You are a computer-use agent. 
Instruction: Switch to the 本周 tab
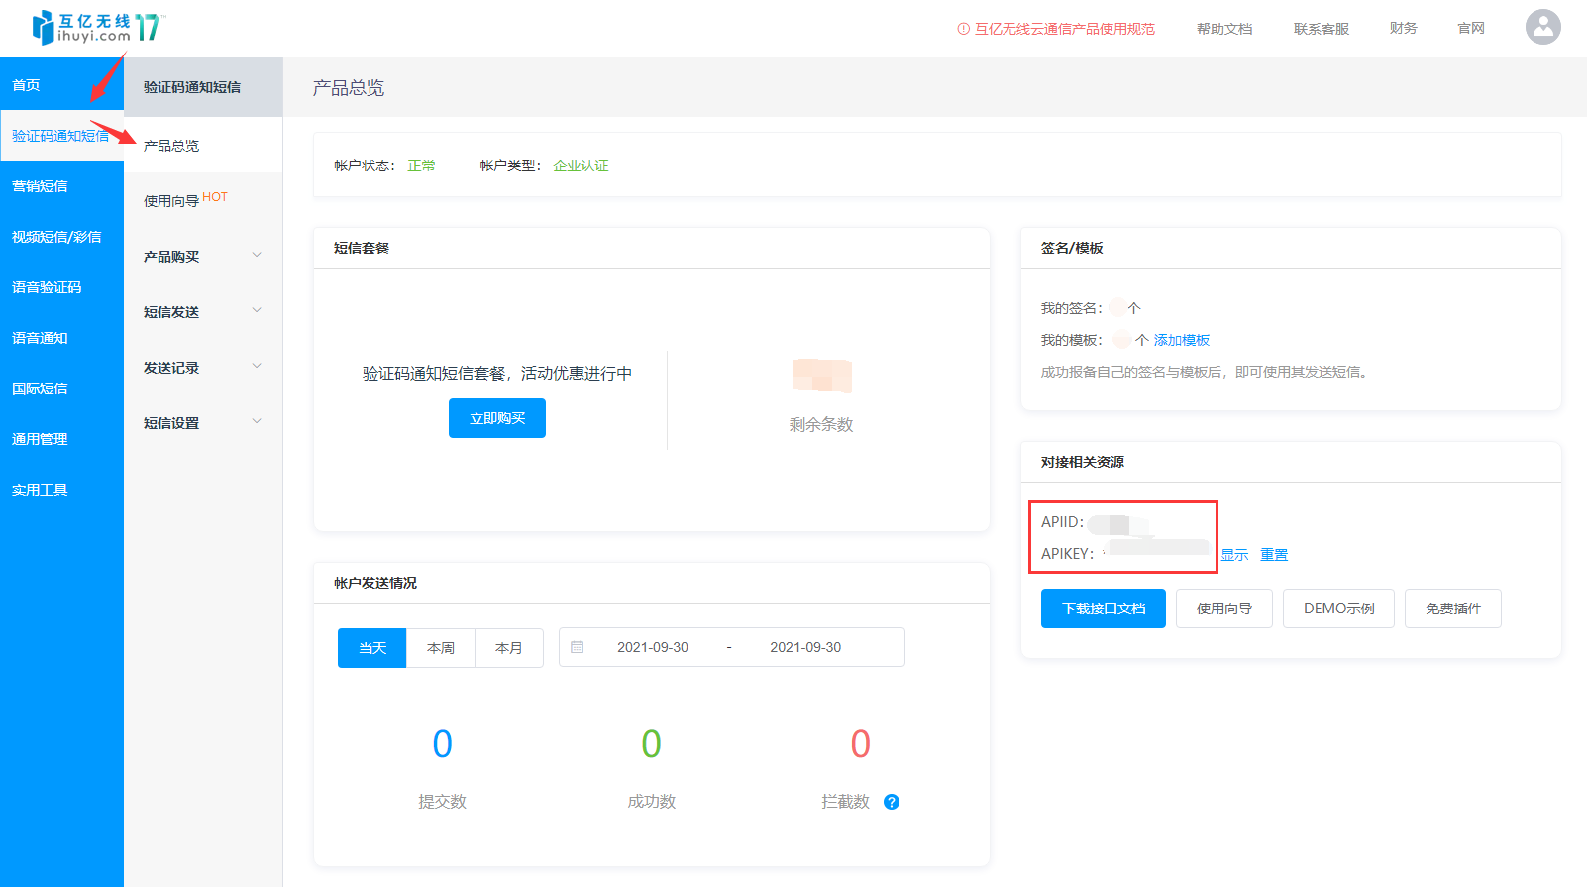click(441, 648)
